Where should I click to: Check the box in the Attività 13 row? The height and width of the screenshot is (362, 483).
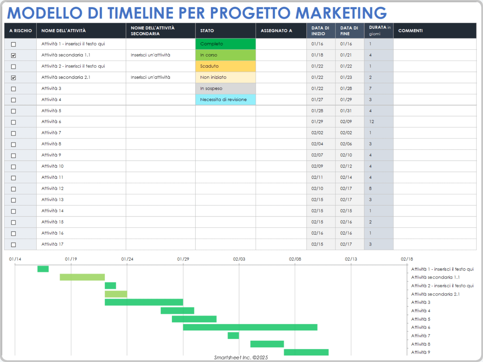(x=13, y=200)
